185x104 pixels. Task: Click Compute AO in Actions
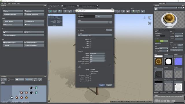point(34,21)
